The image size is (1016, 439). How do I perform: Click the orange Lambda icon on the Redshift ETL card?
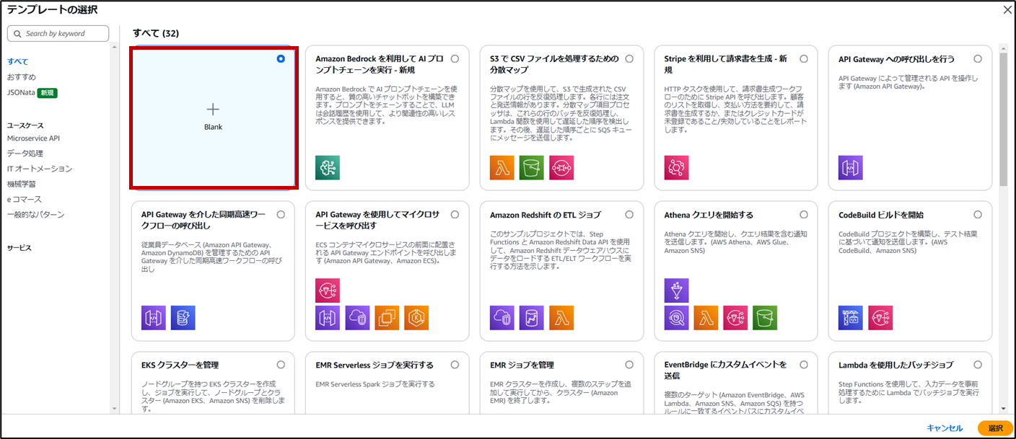[x=561, y=318]
